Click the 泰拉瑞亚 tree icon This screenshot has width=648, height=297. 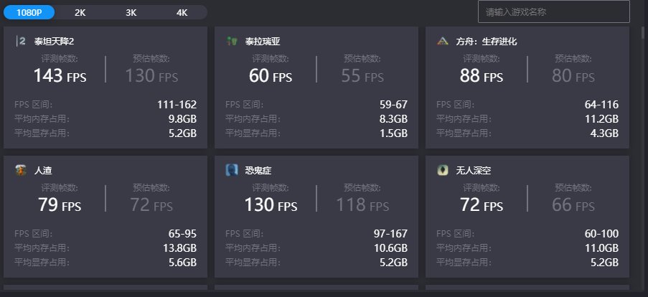coord(232,41)
